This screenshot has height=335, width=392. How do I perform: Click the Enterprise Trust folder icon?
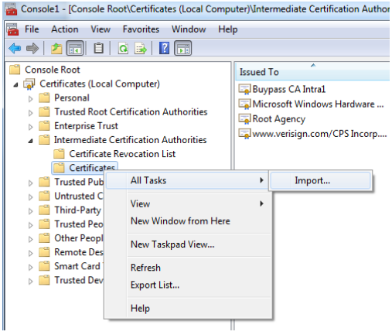coord(44,126)
